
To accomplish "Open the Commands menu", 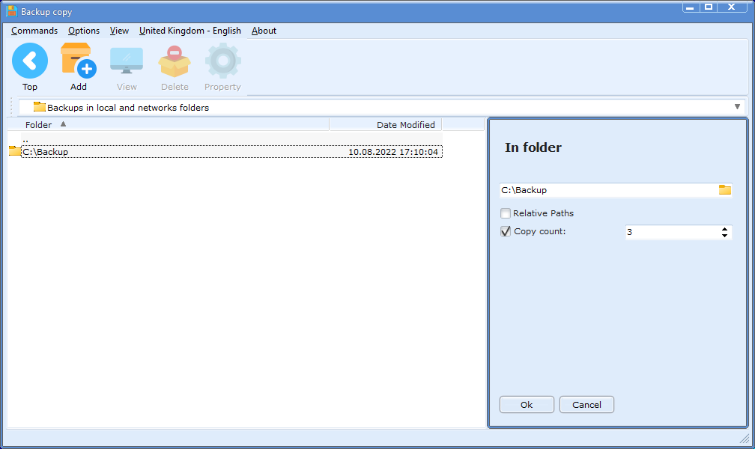I will [34, 31].
